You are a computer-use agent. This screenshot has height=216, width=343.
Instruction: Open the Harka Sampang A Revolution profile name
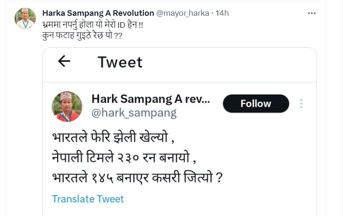pyautogui.click(x=98, y=13)
